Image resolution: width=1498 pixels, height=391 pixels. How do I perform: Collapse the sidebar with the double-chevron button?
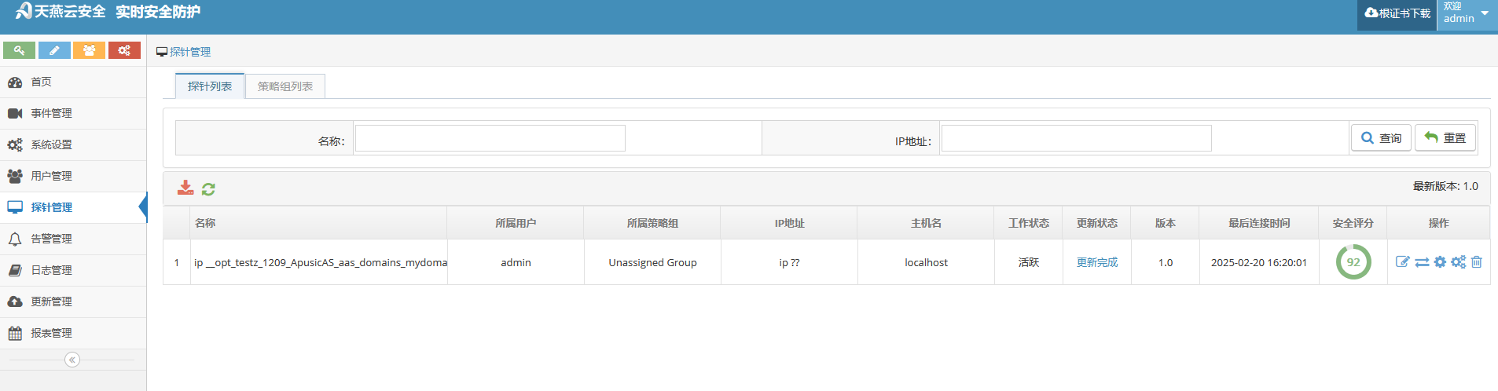click(x=72, y=360)
